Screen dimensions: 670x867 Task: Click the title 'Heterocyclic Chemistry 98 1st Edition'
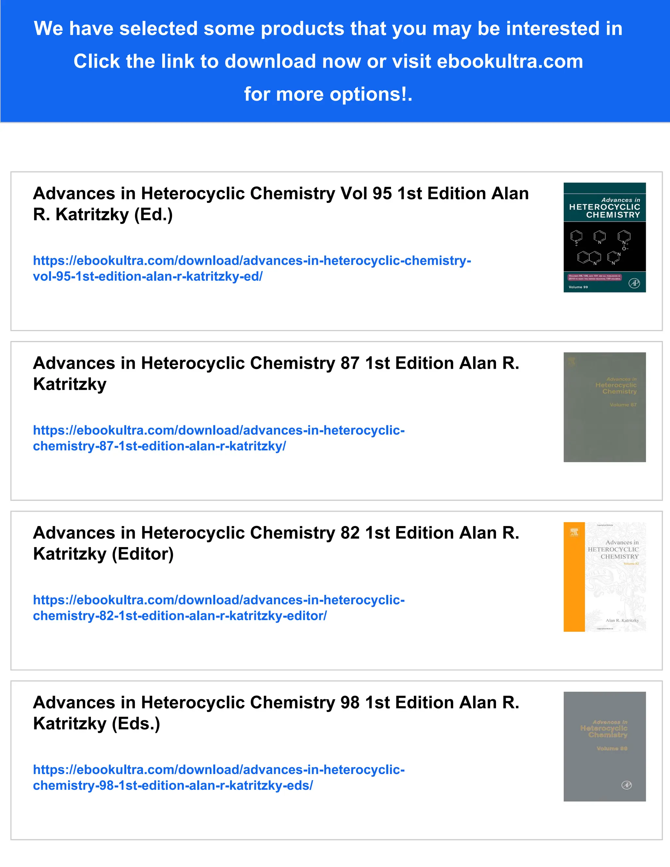point(276,713)
